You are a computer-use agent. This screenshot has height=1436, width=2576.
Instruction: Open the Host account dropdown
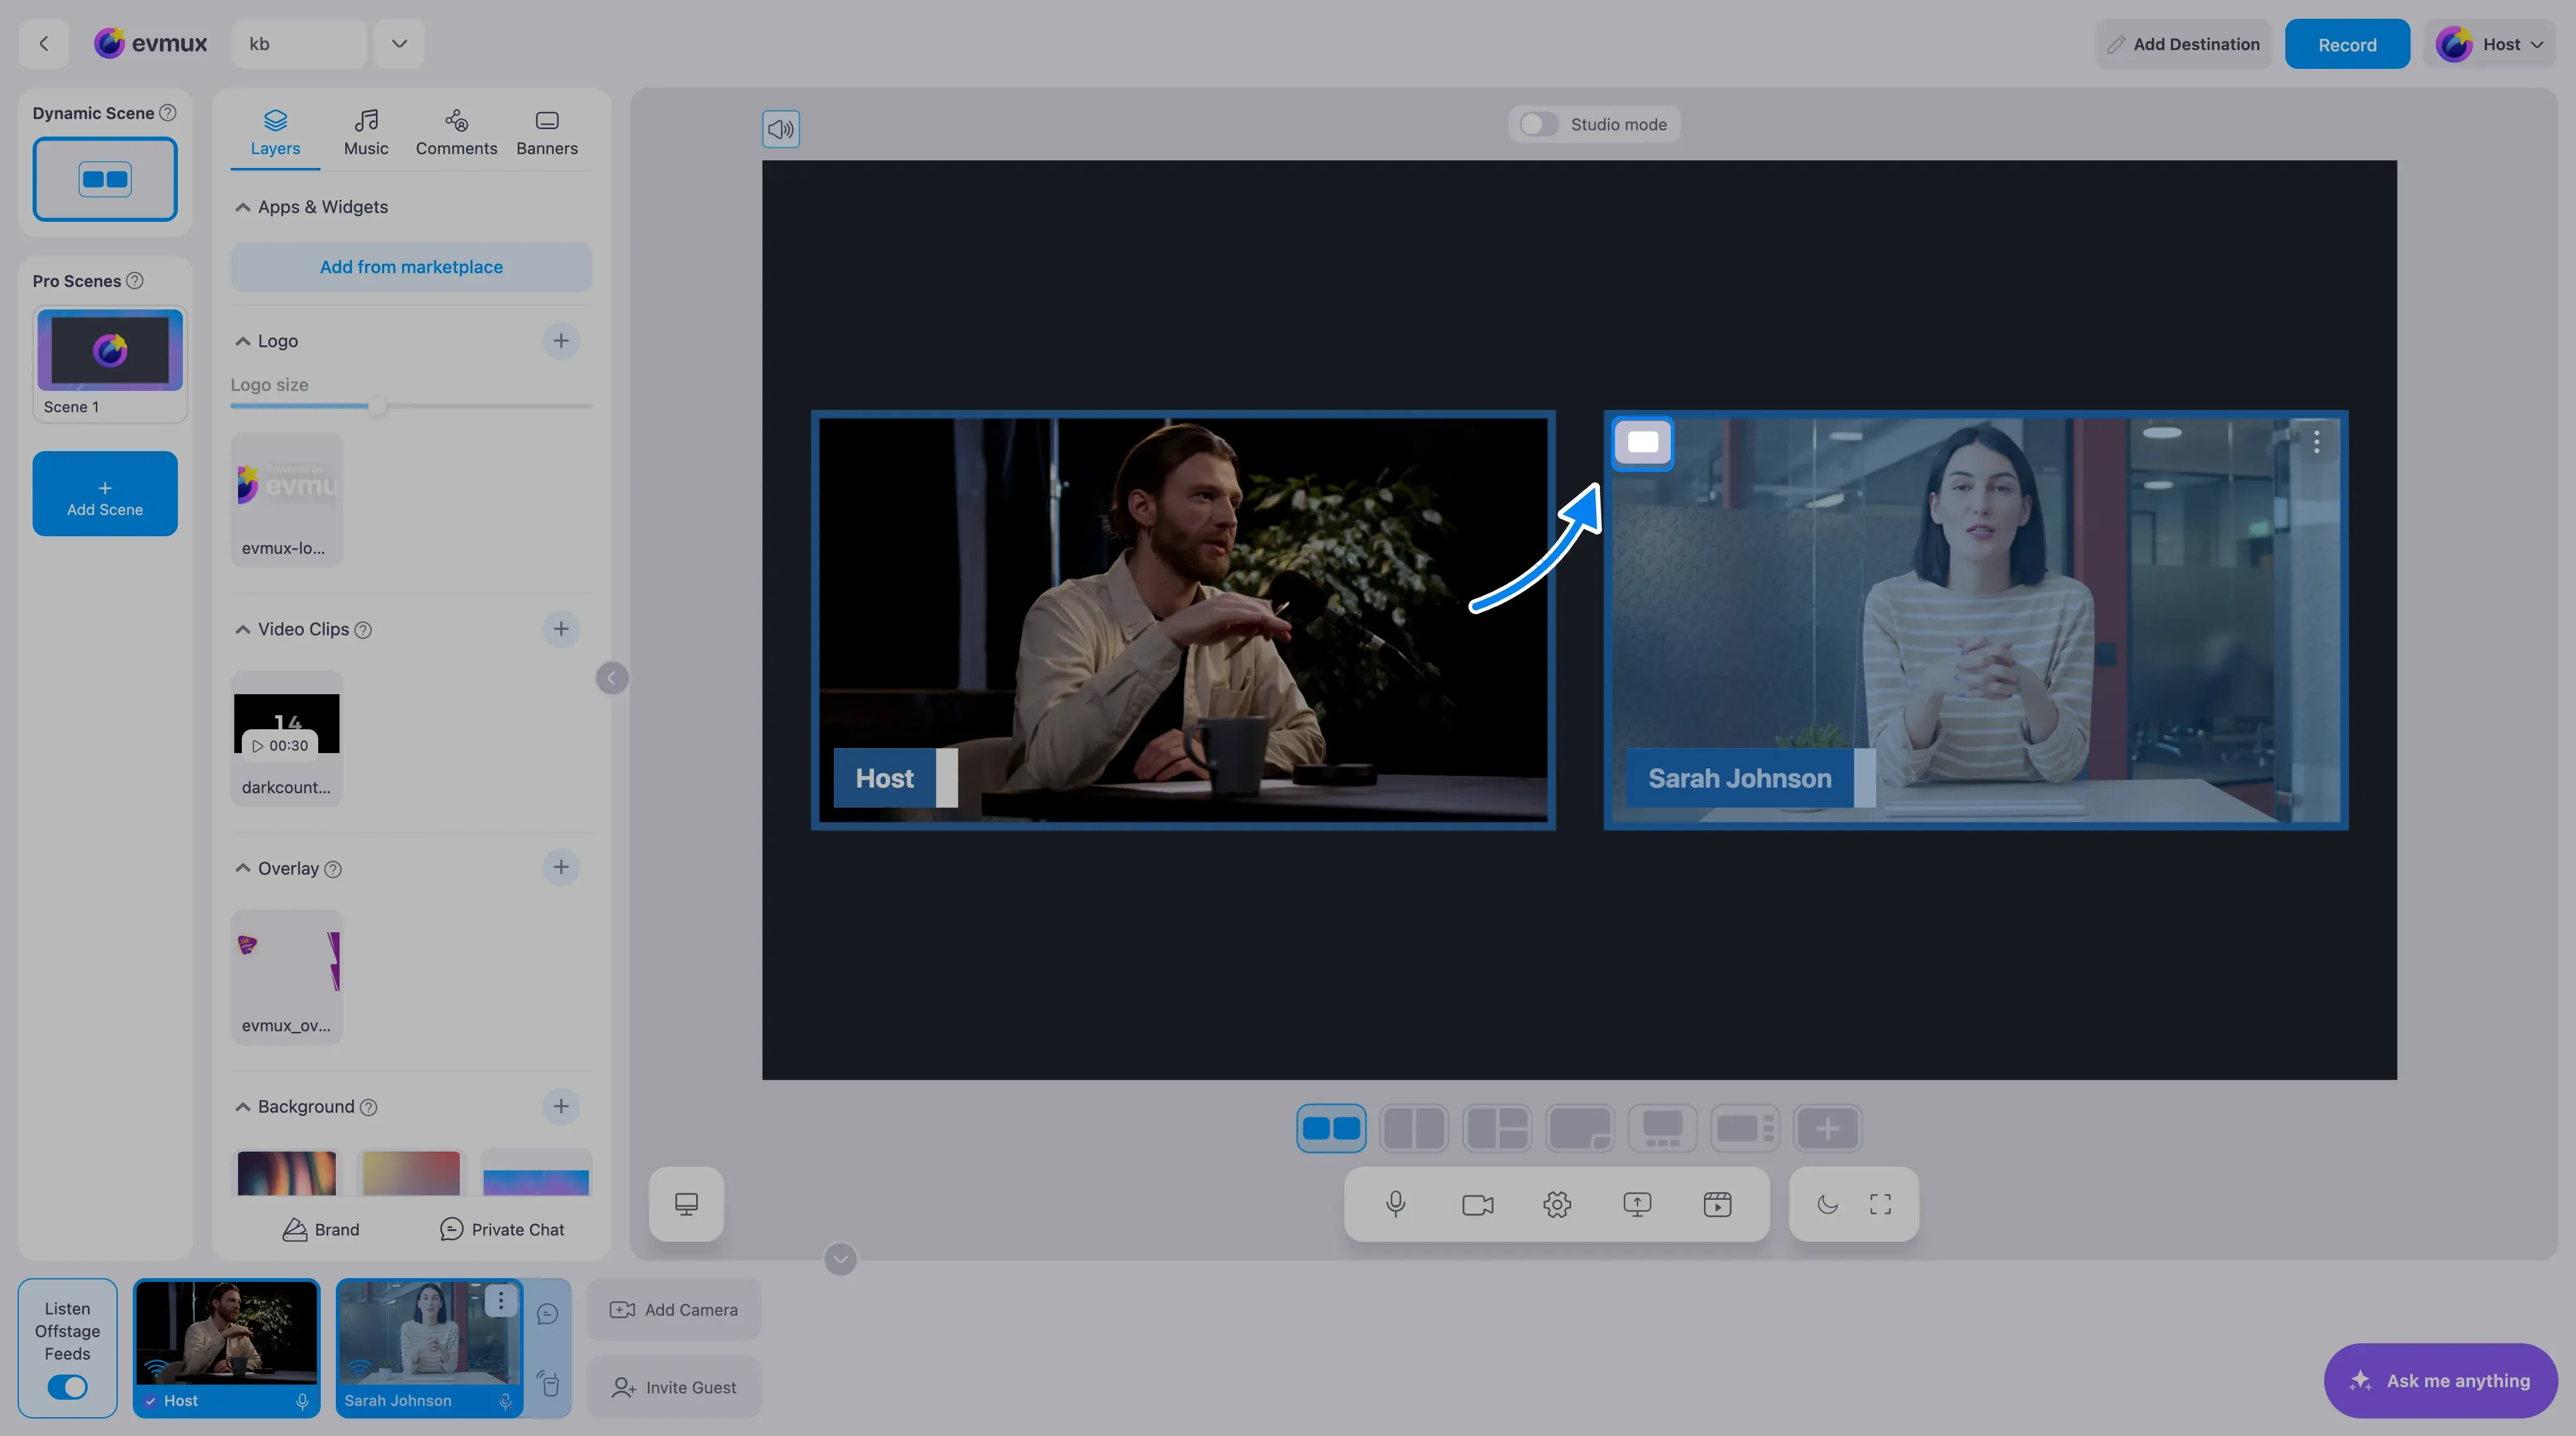[x=2490, y=44]
